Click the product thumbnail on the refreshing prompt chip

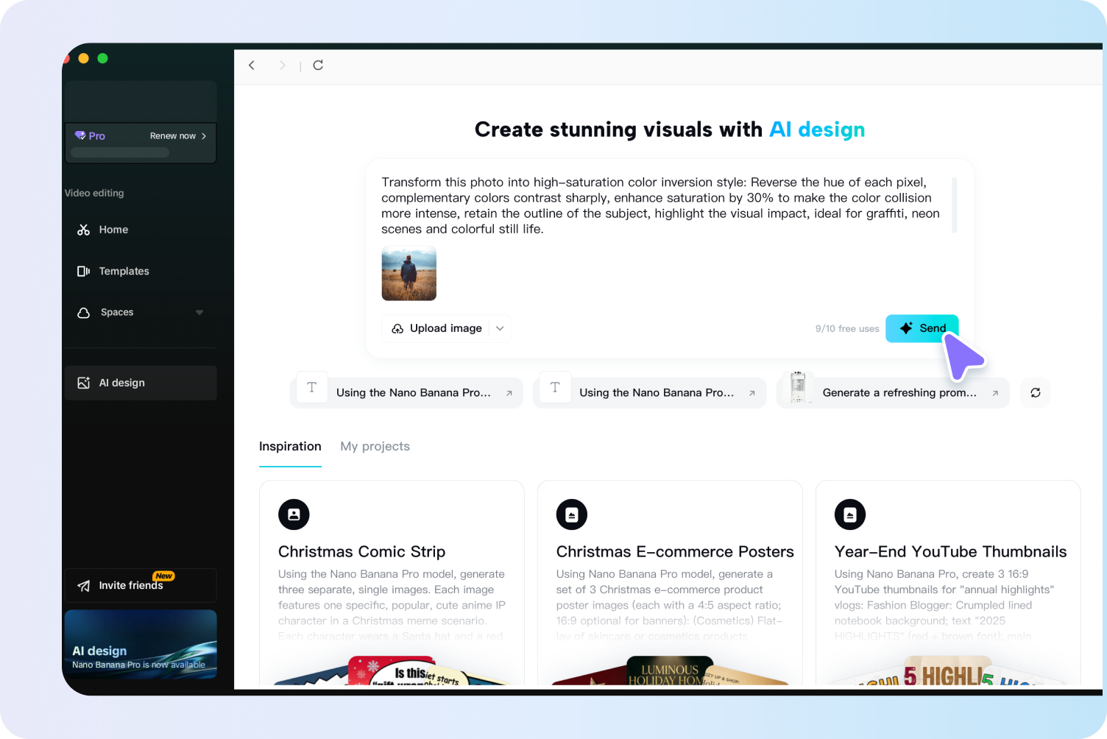[798, 387]
